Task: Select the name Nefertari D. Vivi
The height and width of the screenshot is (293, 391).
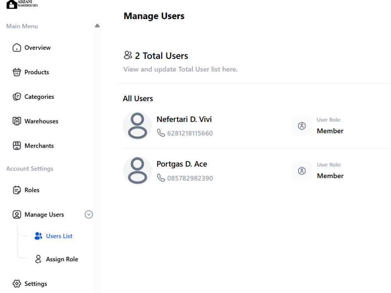Action: [x=184, y=119]
